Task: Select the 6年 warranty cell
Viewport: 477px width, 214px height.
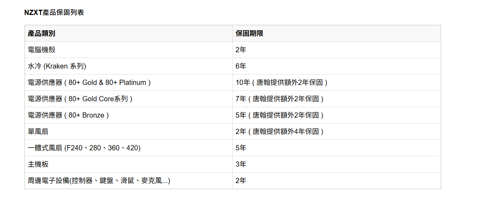Action: click(x=241, y=66)
